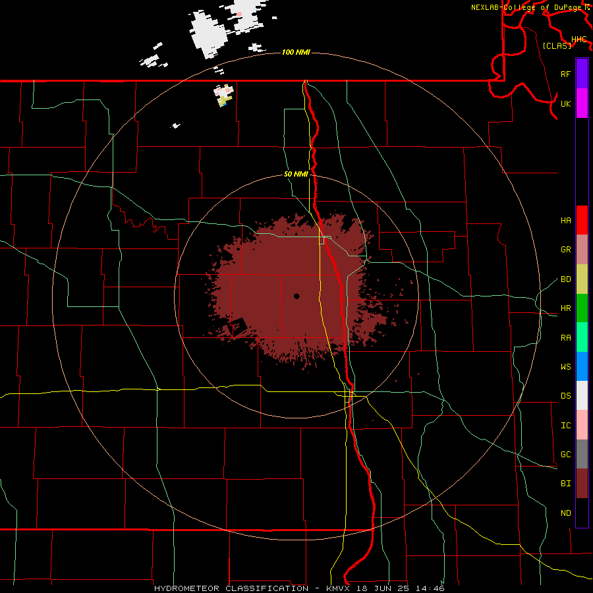Click the 'GC' legend label
This screenshot has width=593, height=593.
point(565,454)
